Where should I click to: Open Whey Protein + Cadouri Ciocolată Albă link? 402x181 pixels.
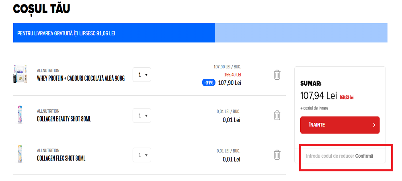(81, 78)
